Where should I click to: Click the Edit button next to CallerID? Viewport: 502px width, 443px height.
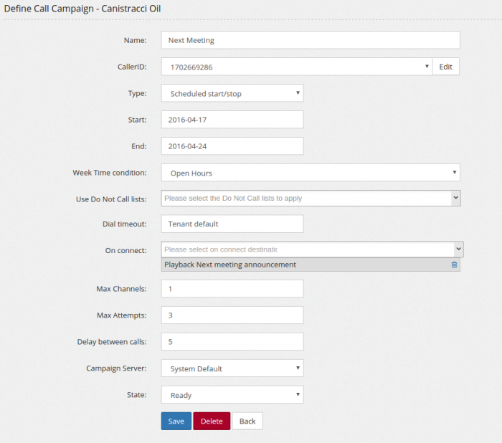point(445,67)
